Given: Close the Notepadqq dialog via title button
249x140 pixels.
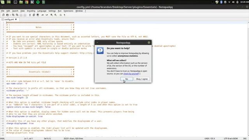Looking at the screenshot, I should 149,42.
